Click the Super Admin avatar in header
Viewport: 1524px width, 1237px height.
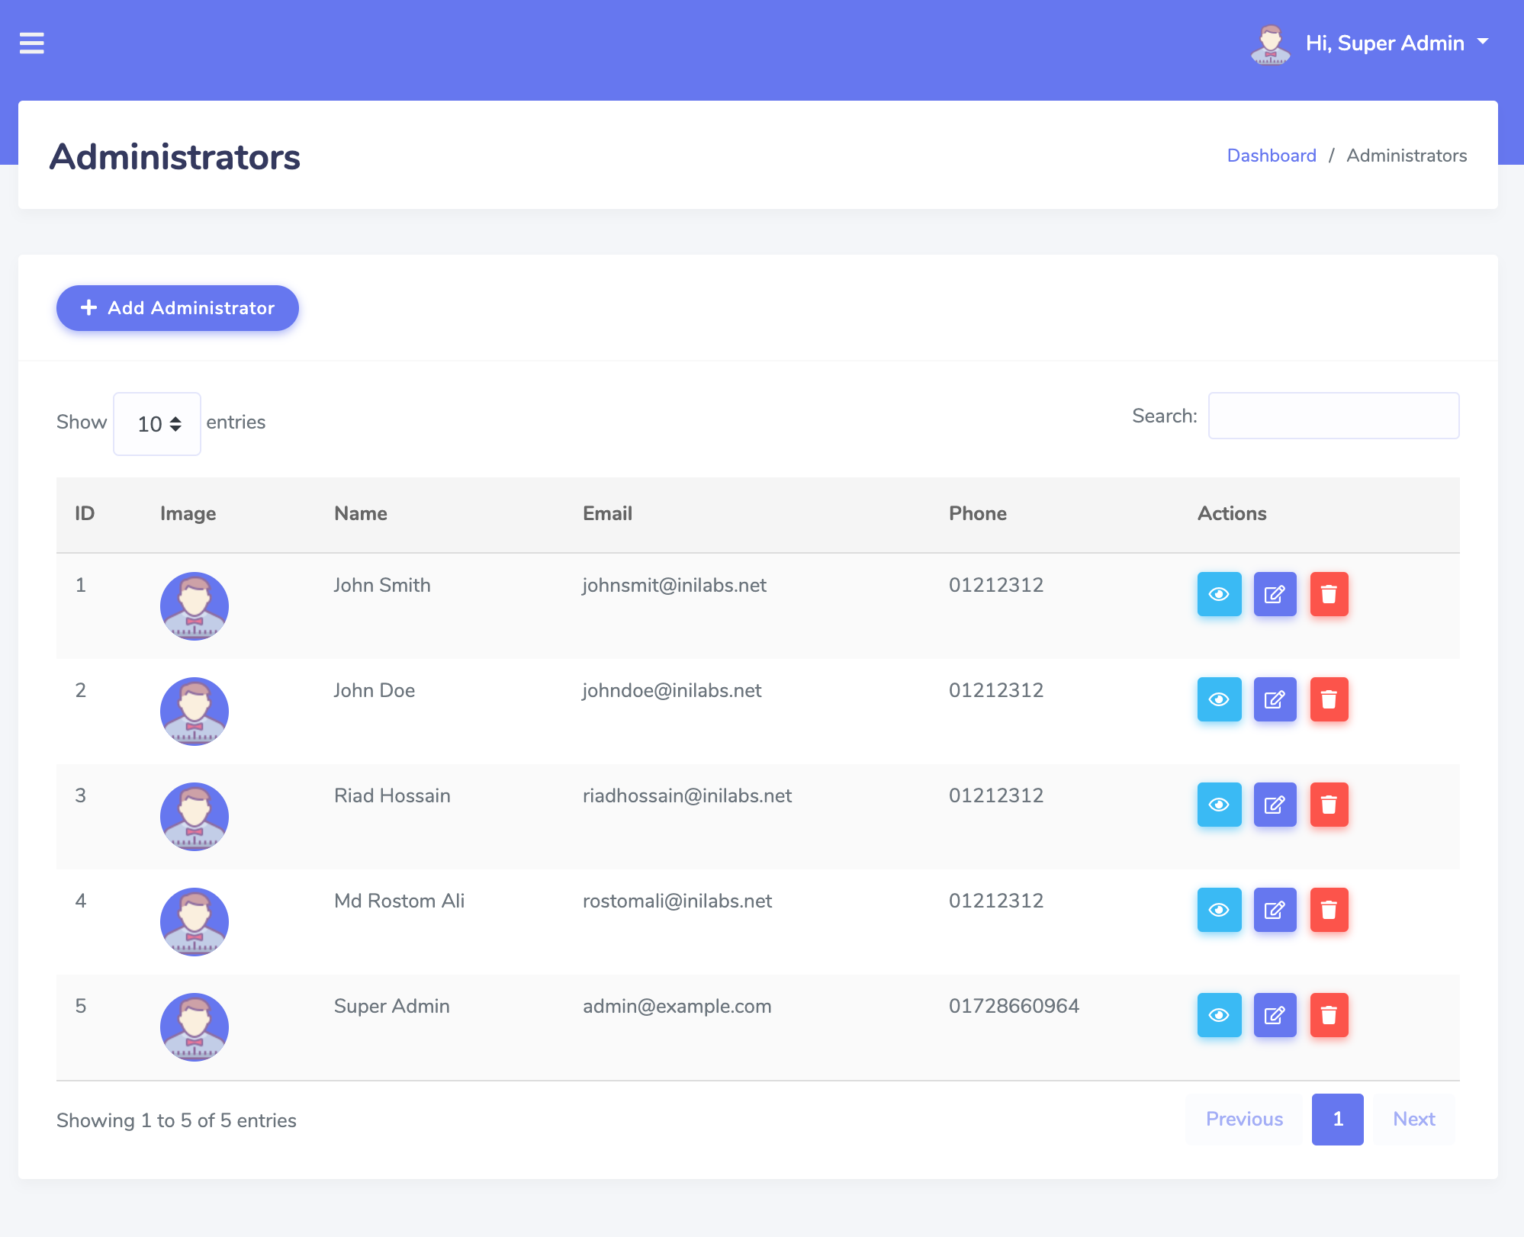1271,44
